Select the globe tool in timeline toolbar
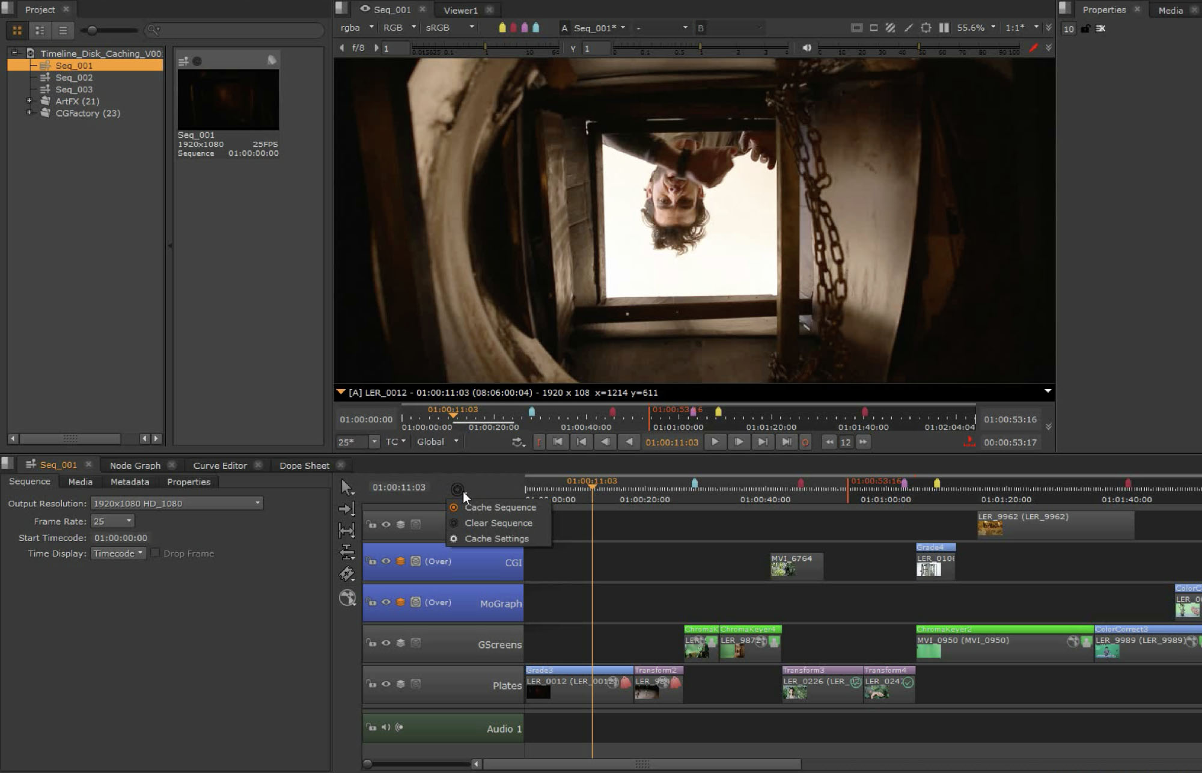Viewport: 1202px width, 773px height. [x=347, y=598]
